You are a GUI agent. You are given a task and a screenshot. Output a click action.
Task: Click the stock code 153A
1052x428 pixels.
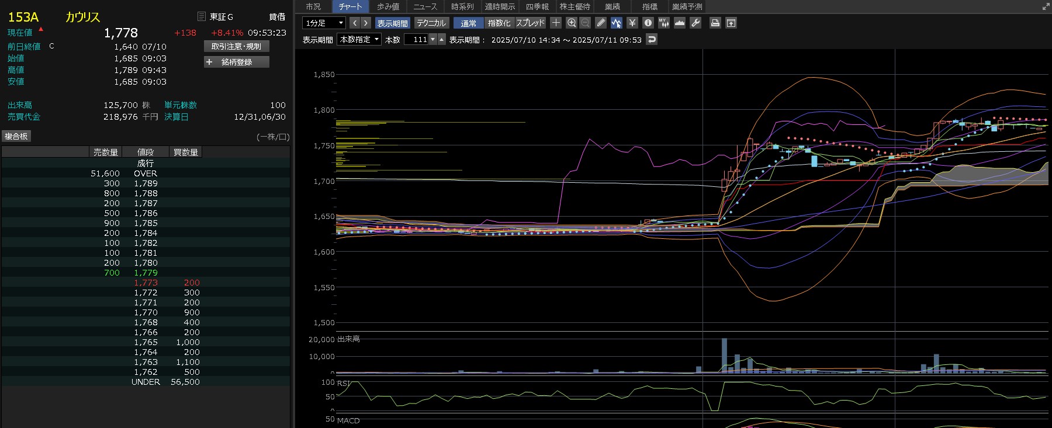point(23,17)
